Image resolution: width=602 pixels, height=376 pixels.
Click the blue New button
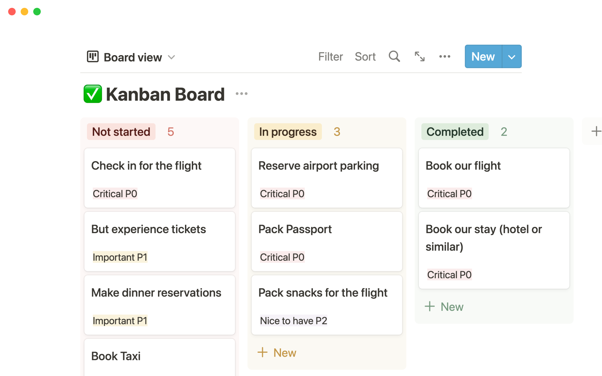483,57
